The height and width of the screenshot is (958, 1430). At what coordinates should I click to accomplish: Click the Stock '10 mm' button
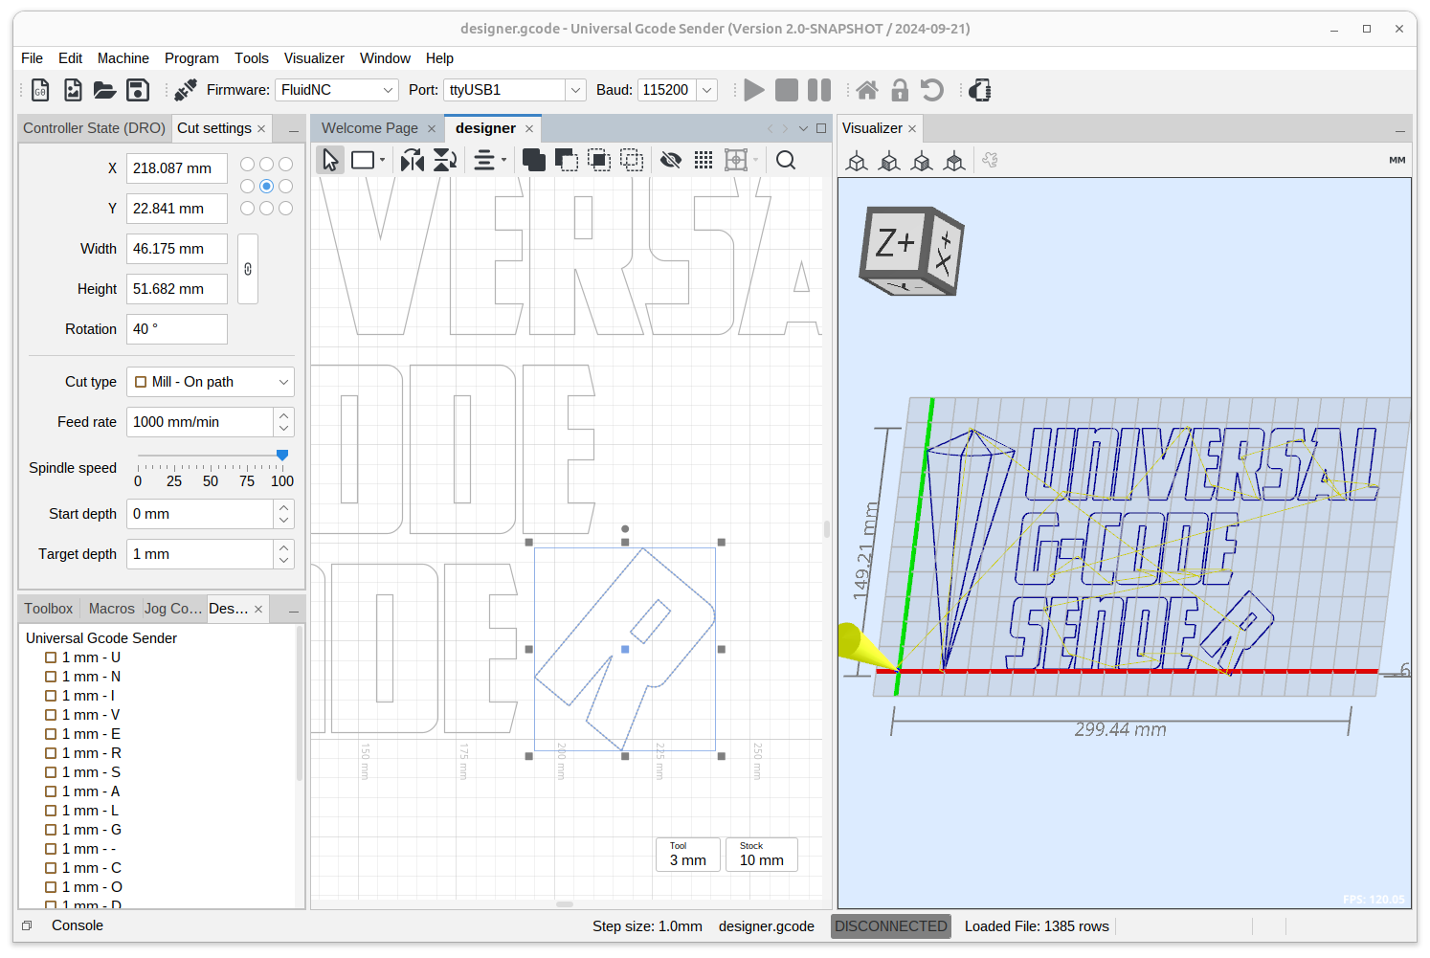761,854
